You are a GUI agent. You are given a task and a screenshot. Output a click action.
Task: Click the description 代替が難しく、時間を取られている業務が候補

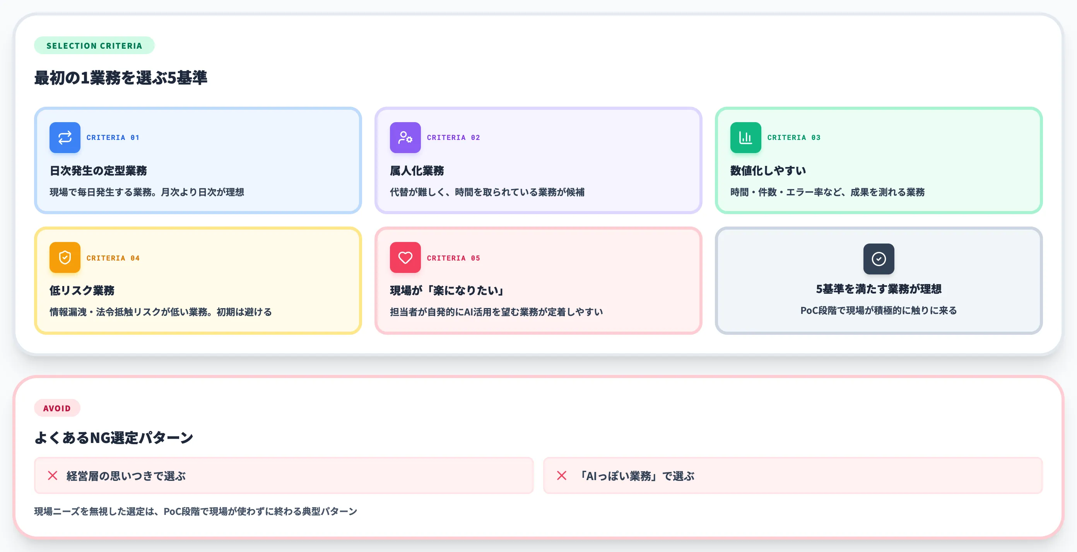tap(487, 192)
